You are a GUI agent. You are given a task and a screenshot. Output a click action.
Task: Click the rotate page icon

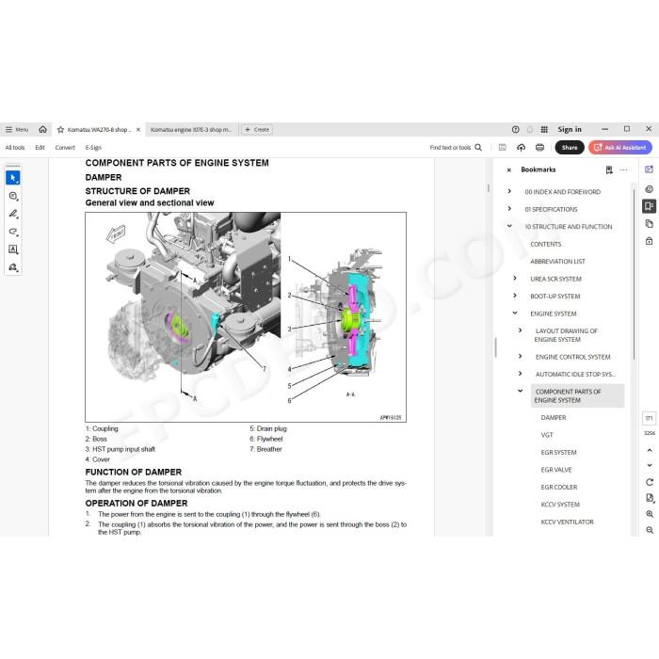650,482
